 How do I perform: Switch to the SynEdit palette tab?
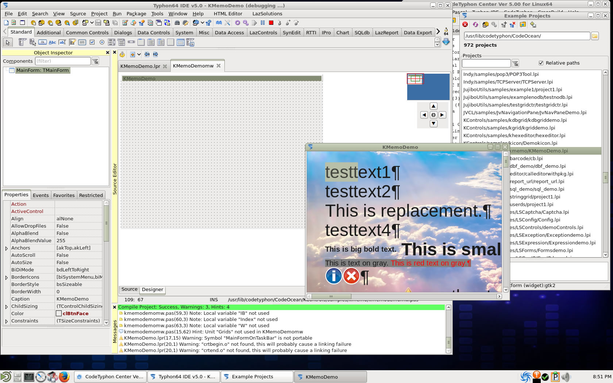292,32
